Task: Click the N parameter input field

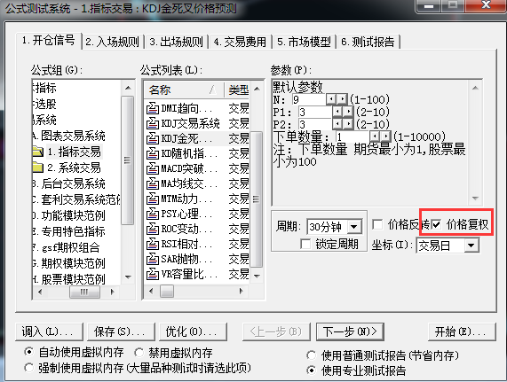Action: [x=308, y=99]
